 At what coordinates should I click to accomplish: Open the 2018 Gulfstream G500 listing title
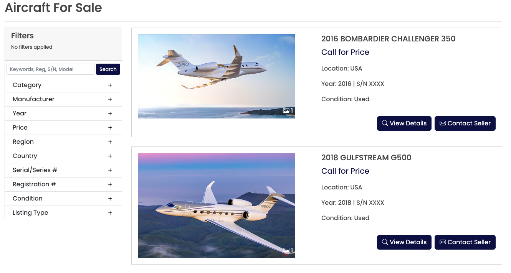pos(366,158)
